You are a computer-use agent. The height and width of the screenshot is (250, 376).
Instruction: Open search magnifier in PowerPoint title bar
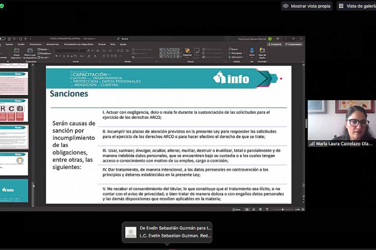point(118,39)
